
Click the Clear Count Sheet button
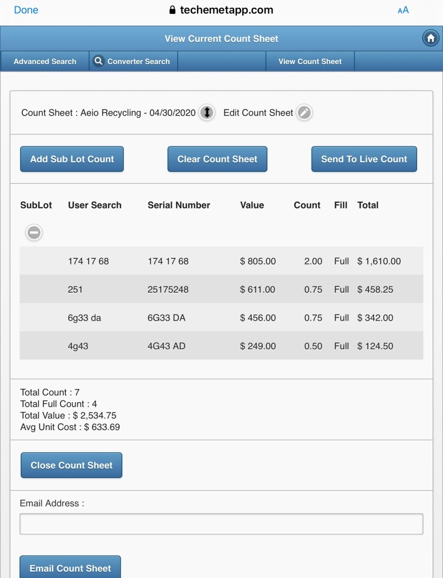tap(217, 159)
